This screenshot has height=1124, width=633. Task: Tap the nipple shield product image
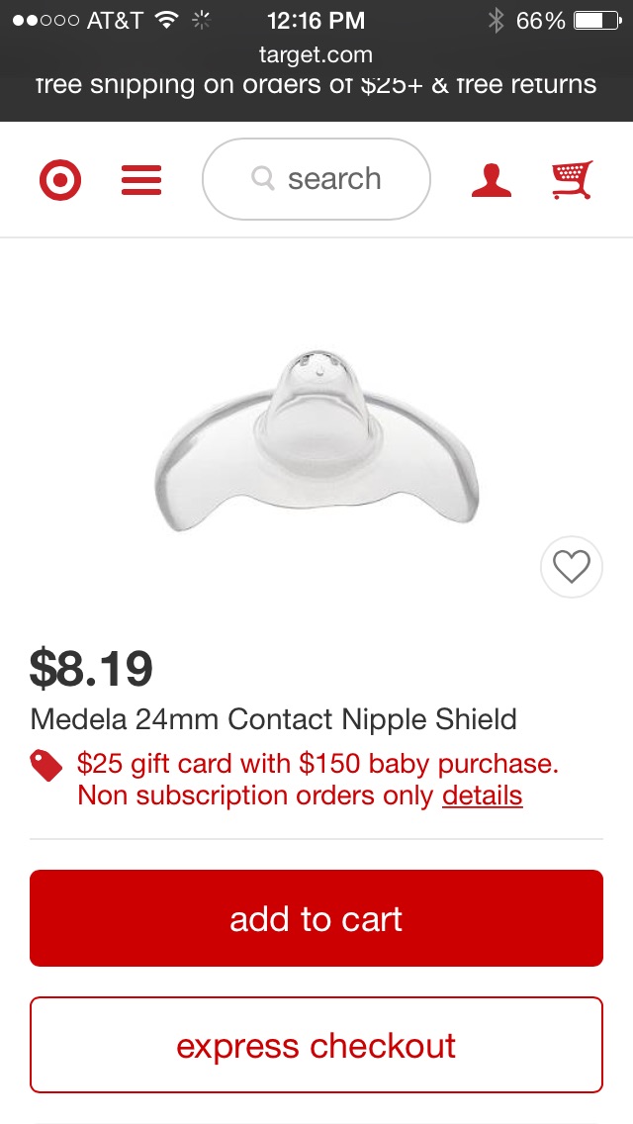pos(316,441)
